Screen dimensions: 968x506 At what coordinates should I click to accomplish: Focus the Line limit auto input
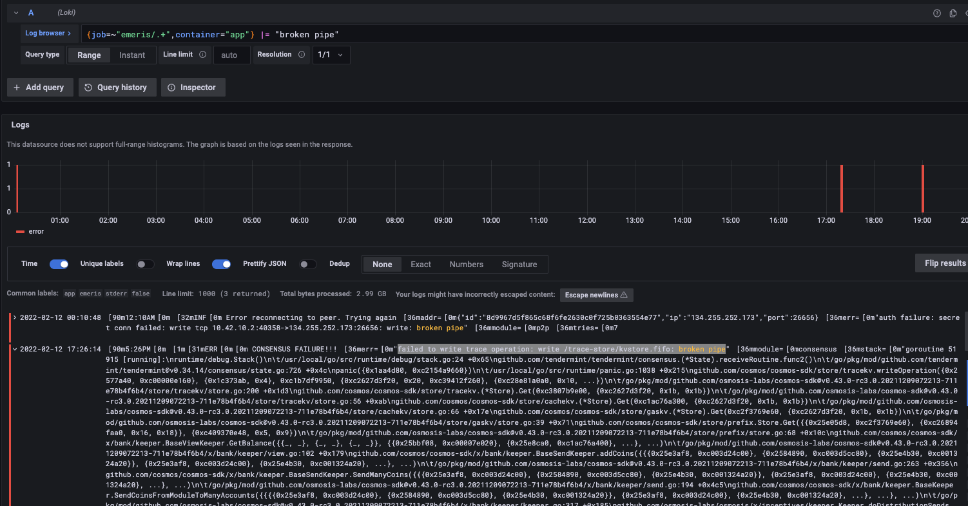point(232,55)
